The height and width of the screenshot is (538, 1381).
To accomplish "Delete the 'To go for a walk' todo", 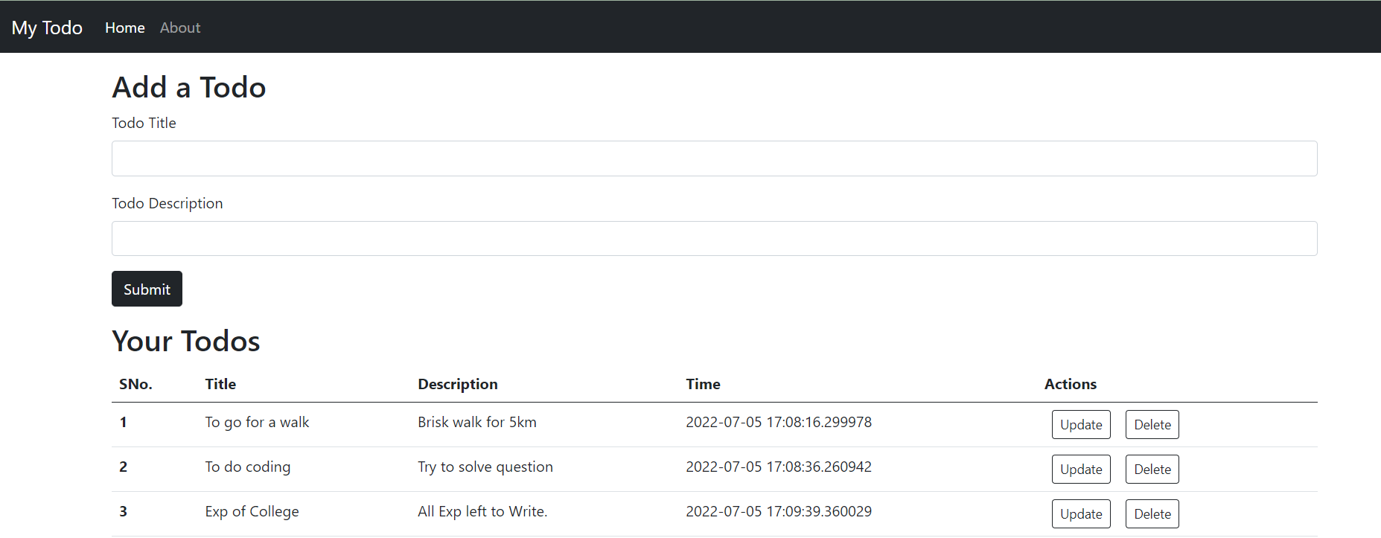I will pyautogui.click(x=1152, y=424).
